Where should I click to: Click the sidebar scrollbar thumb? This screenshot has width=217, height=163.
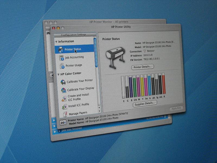(95, 53)
